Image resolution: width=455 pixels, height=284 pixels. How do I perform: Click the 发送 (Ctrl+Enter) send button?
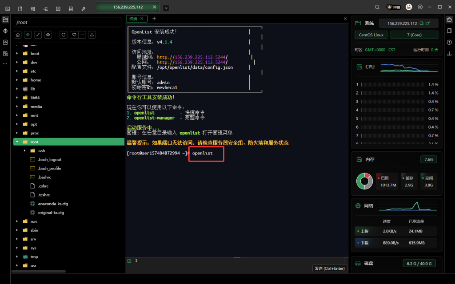(330, 268)
